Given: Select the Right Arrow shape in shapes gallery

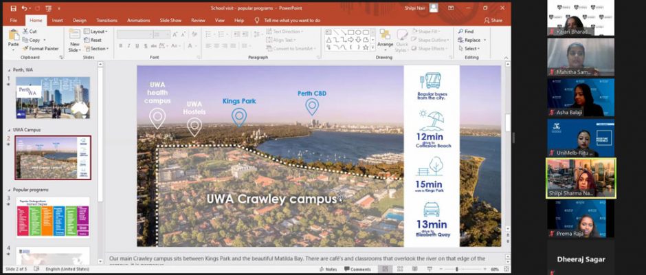Looking at the screenshot, I should pos(350,40).
